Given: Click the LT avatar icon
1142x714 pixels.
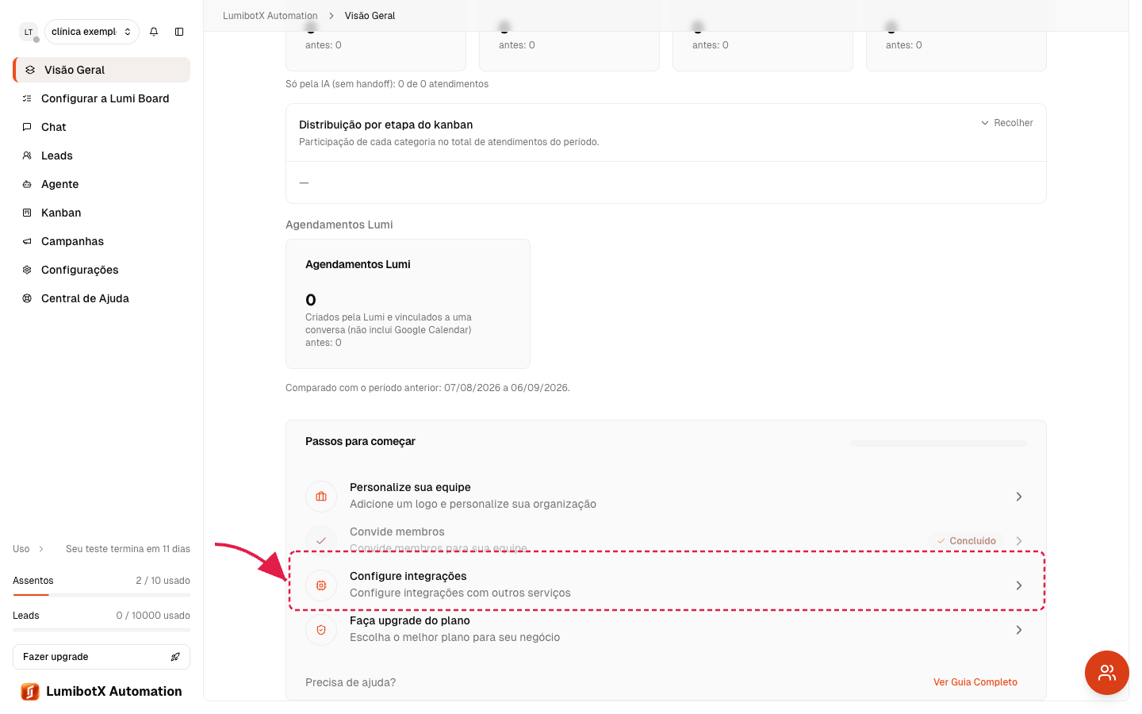Looking at the screenshot, I should click(29, 33).
